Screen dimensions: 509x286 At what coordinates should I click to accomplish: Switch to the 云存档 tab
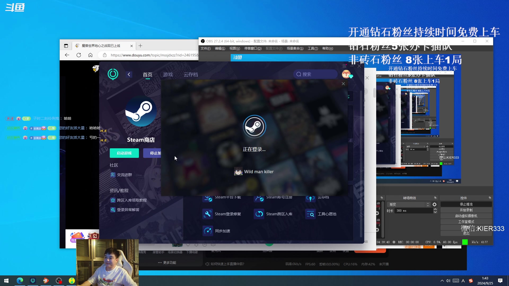pos(191,75)
